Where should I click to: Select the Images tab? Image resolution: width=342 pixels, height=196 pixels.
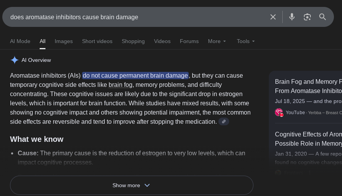pyautogui.click(x=64, y=41)
